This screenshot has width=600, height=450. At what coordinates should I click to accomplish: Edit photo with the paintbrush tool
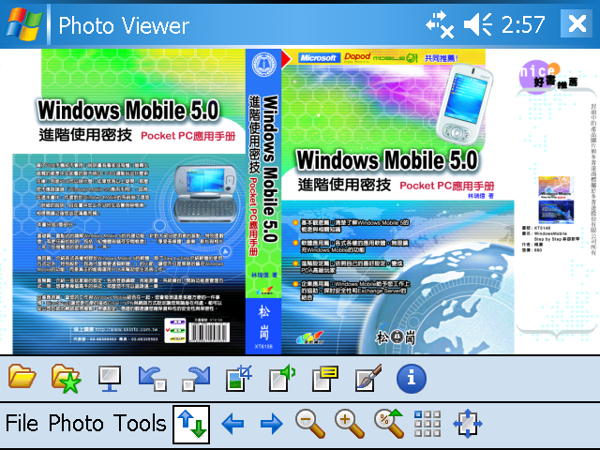tap(368, 378)
